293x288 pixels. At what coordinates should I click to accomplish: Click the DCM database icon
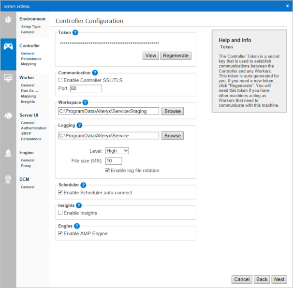pos(8,180)
